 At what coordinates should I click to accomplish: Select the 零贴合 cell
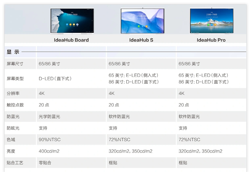45,163
